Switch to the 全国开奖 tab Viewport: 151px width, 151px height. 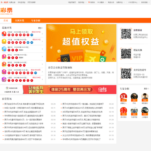click(x=20, y=20)
